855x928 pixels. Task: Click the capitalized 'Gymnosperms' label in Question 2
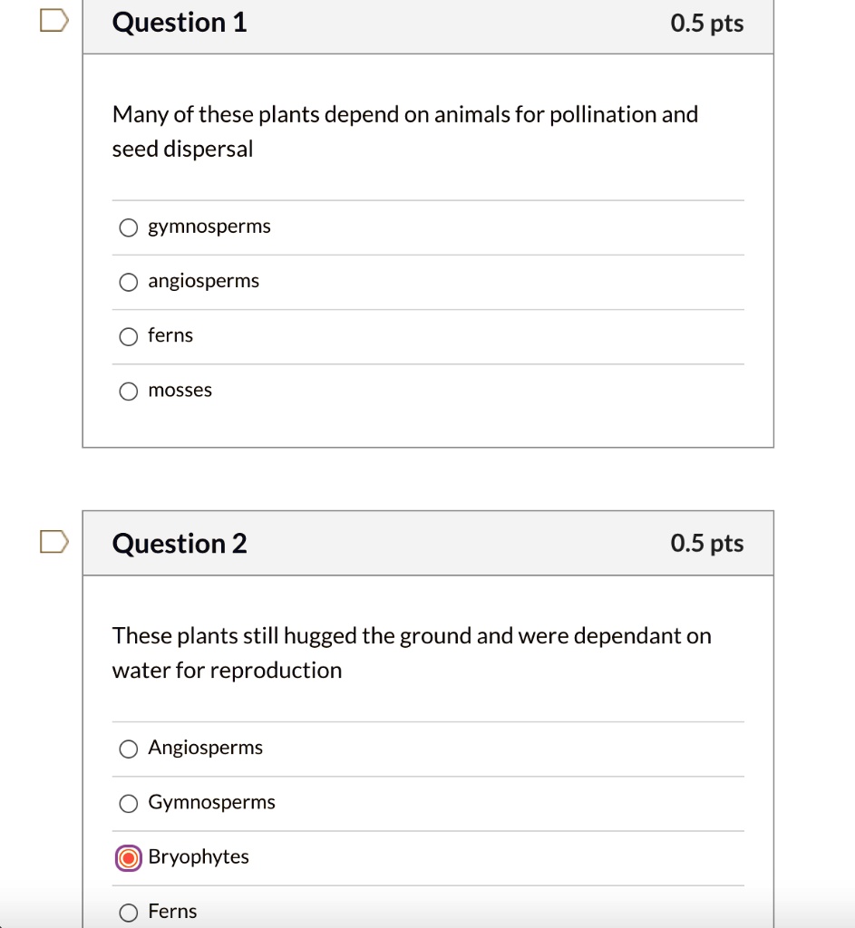tap(211, 803)
